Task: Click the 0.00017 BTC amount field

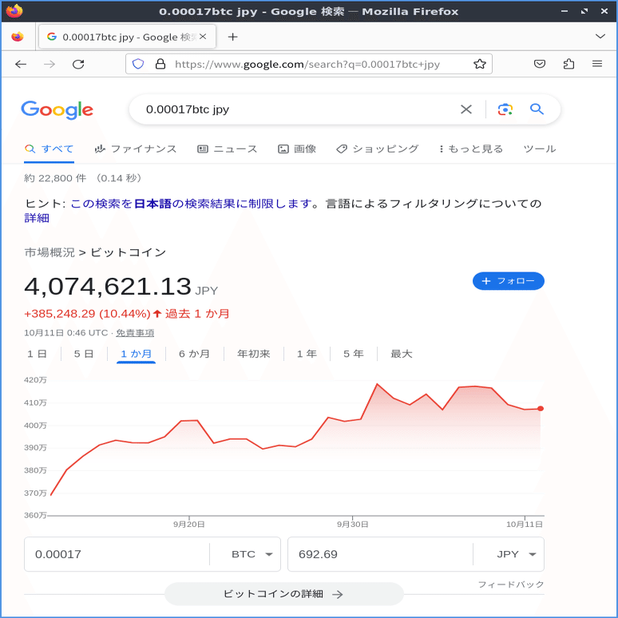Action: tap(117, 554)
